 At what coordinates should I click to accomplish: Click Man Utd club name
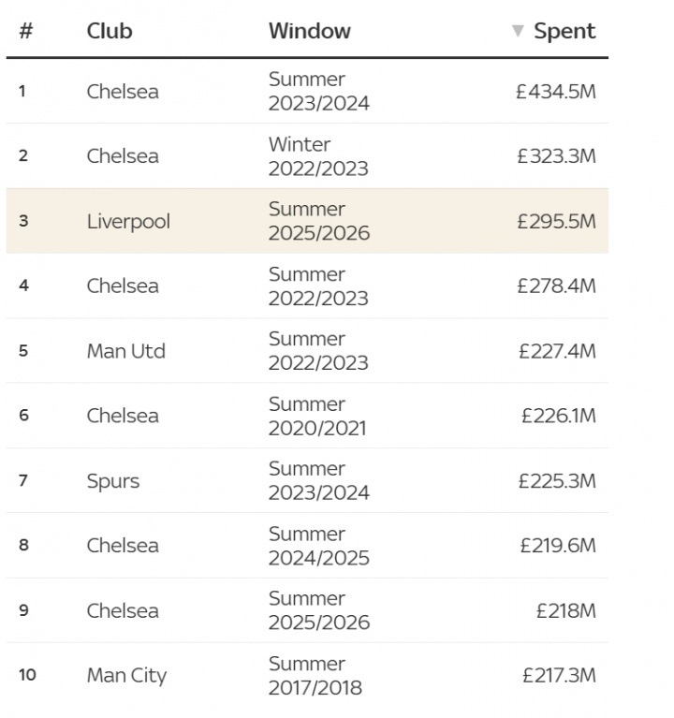pyautogui.click(x=125, y=351)
